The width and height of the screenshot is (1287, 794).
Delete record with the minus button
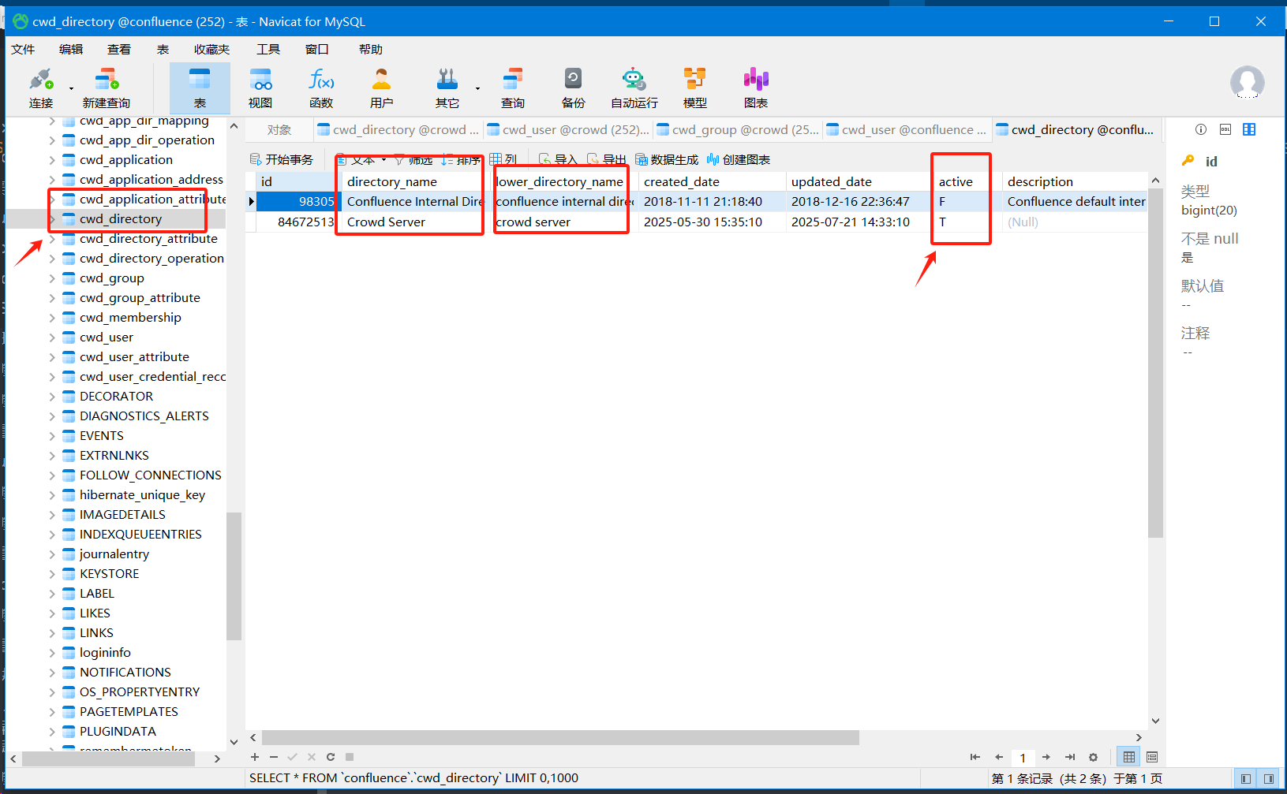point(274,757)
